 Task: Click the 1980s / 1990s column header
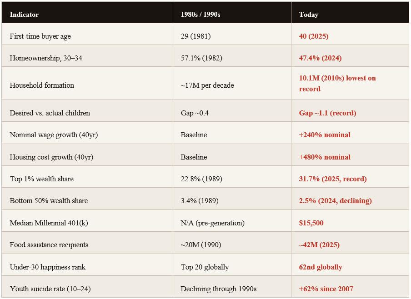[200, 15]
